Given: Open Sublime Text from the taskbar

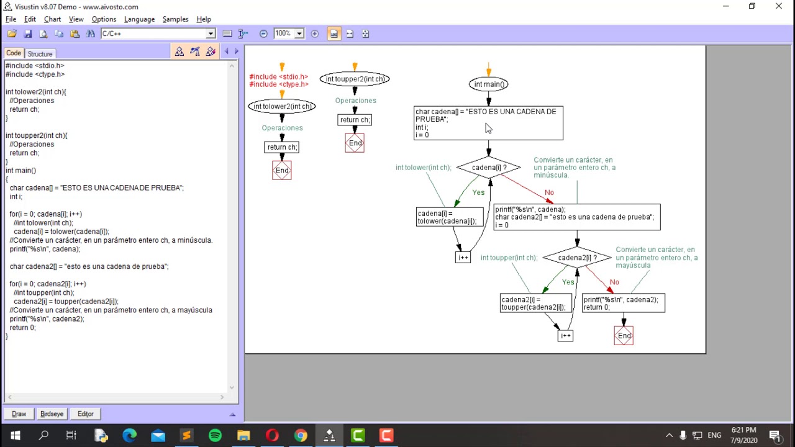Looking at the screenshot, I should pos(186,435).
